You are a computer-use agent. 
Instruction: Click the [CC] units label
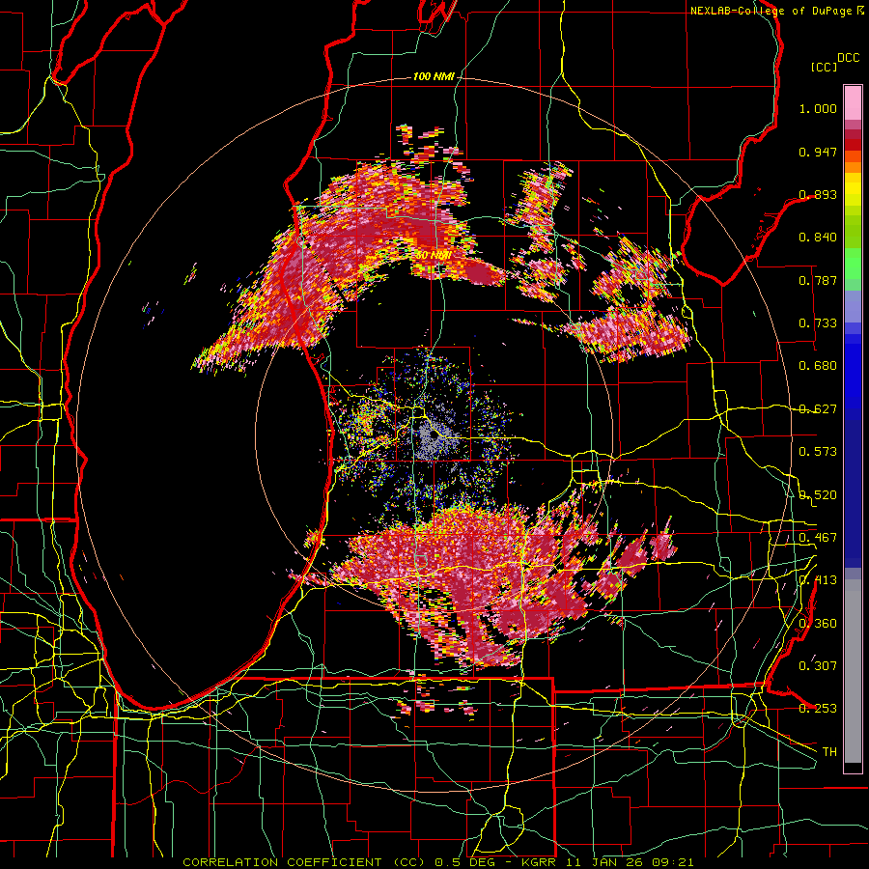(x=824, y=67)
